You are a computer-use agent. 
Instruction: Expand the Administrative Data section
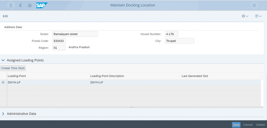(3, 114)
